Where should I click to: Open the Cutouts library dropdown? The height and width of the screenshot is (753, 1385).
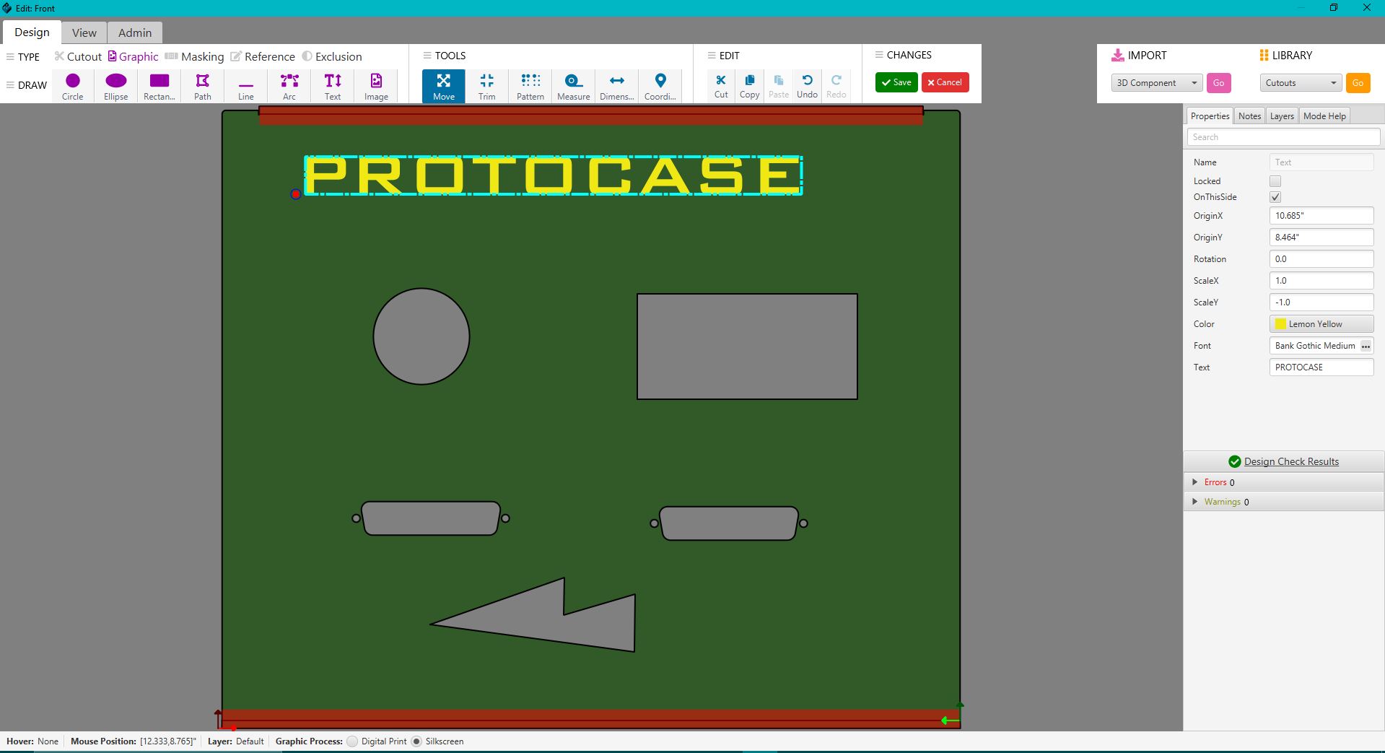click(x=1301, y=83)
